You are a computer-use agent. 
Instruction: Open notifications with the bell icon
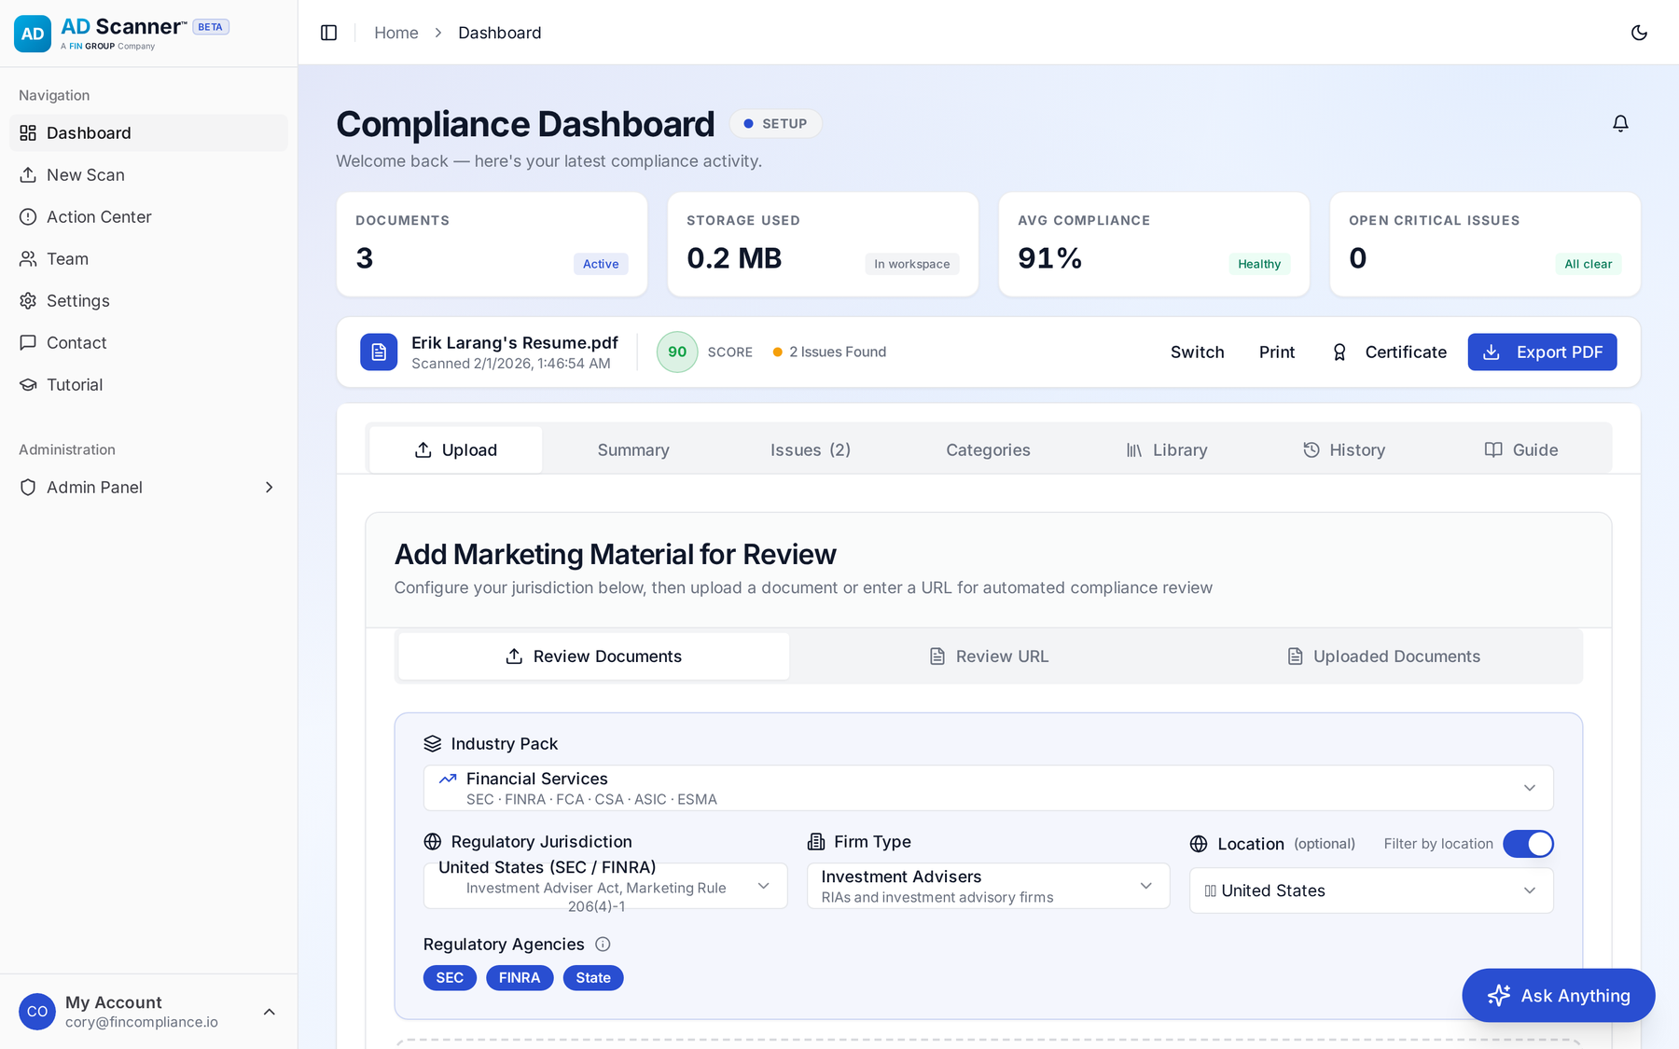coord(1620,123)
